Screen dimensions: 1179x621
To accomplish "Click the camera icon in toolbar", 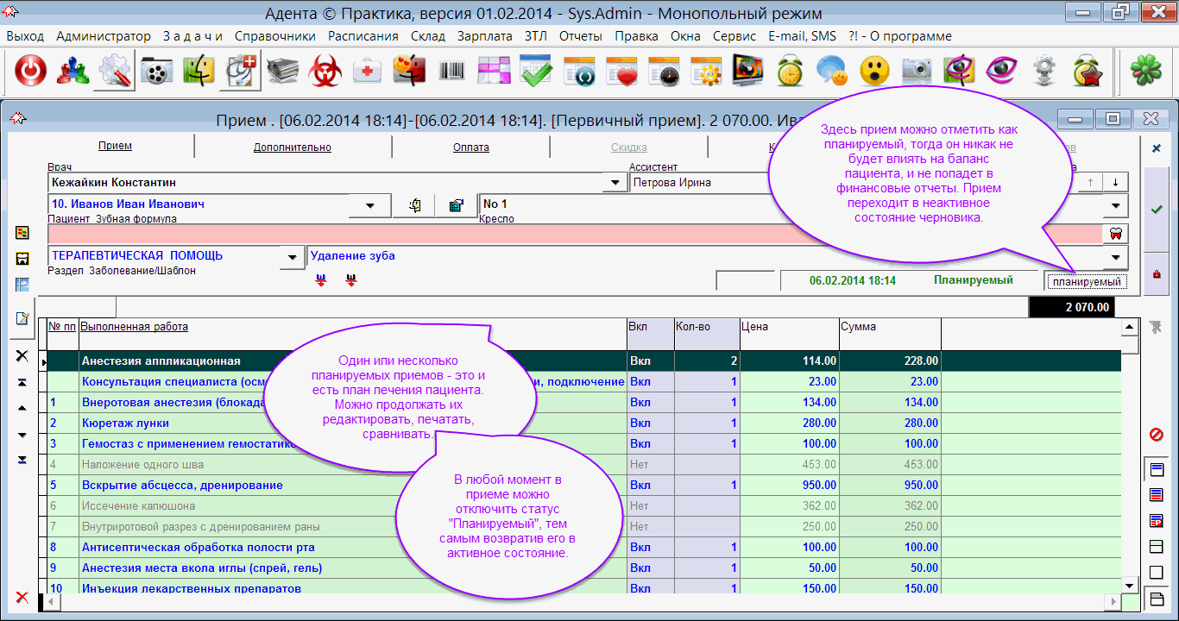I will (917, 72).
